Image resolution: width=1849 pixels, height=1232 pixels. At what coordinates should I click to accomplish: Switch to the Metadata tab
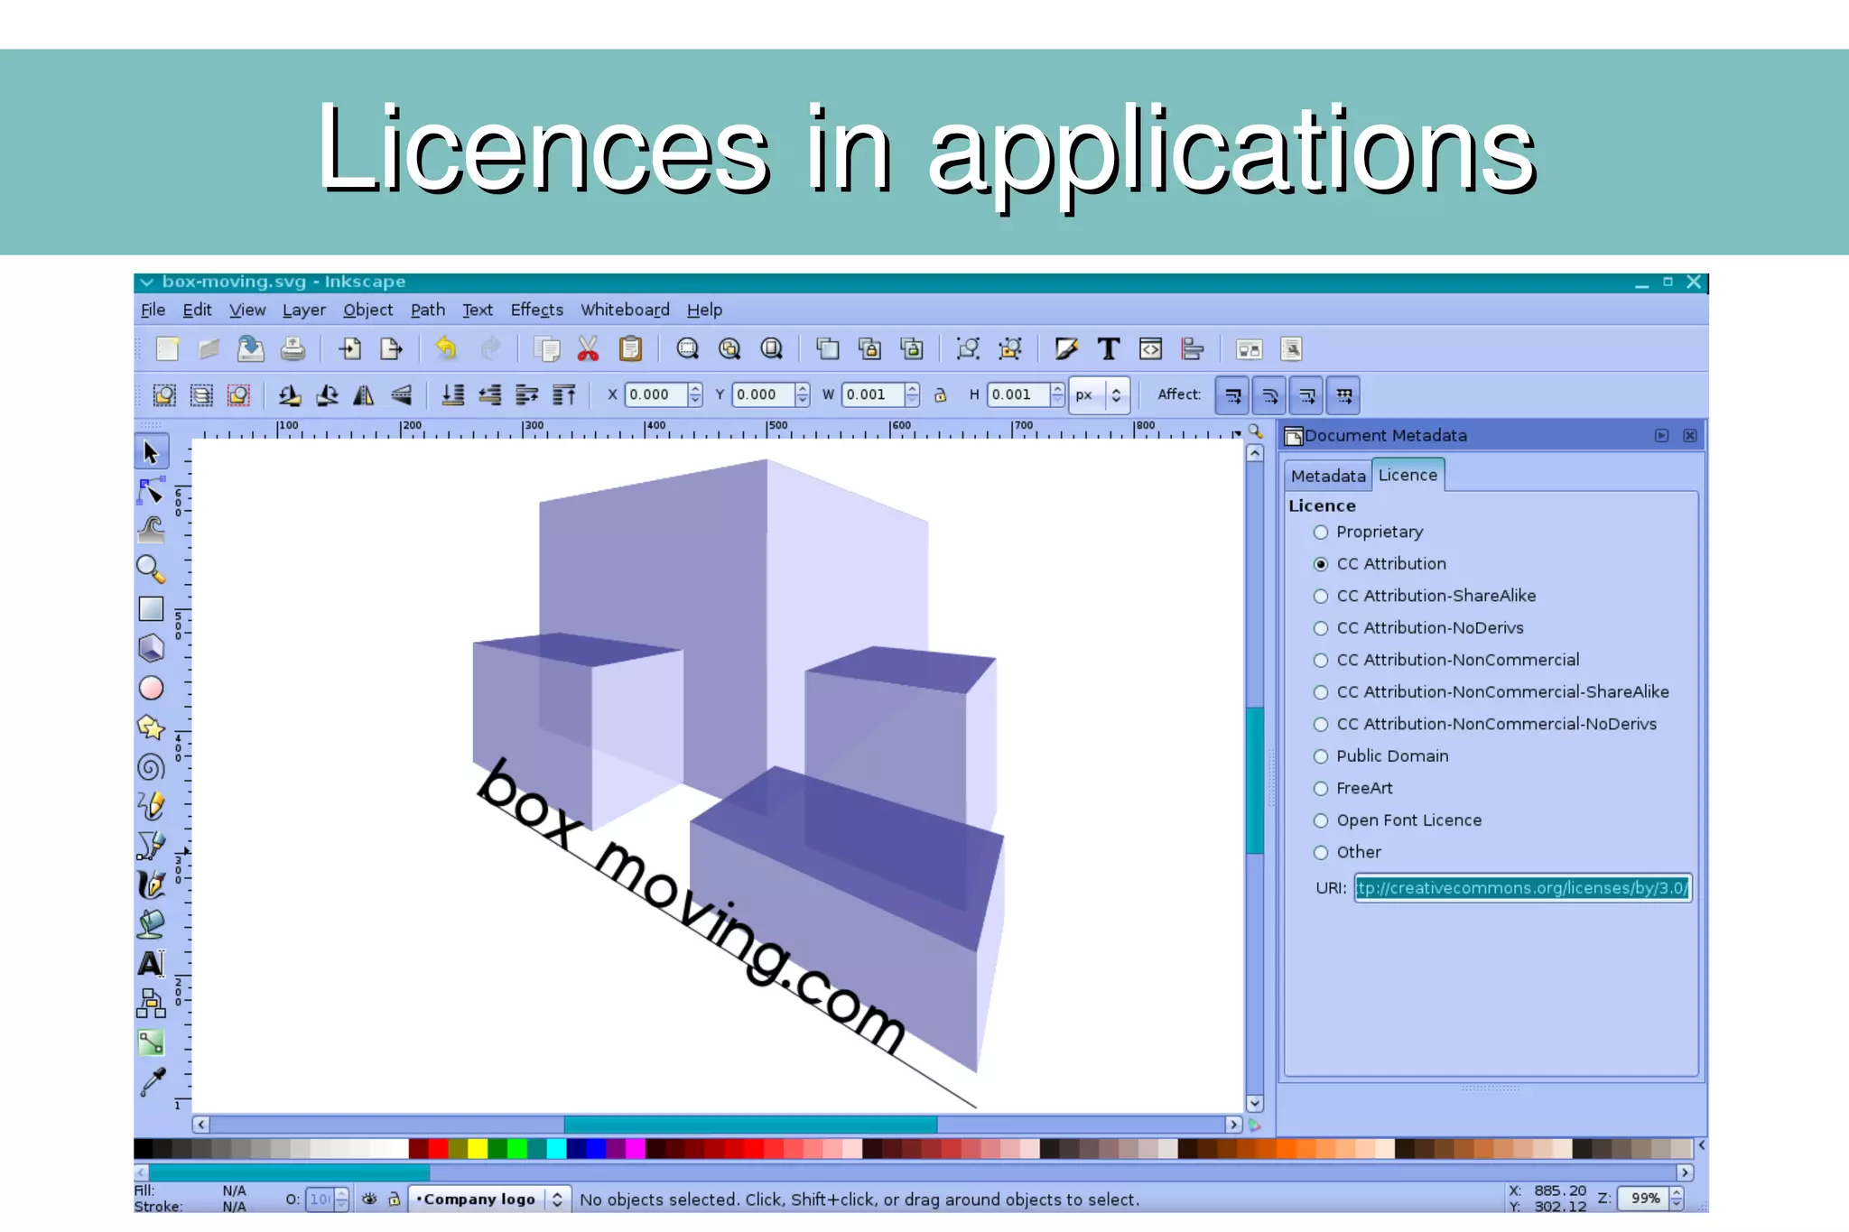coord(1327,476)
